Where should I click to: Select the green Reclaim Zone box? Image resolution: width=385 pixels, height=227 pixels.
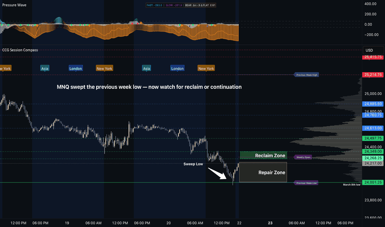pyautogui.click(x=263, y=156)
